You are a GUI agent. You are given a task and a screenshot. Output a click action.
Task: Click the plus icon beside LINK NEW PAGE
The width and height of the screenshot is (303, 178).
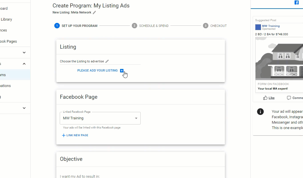(x=63, y=135)
